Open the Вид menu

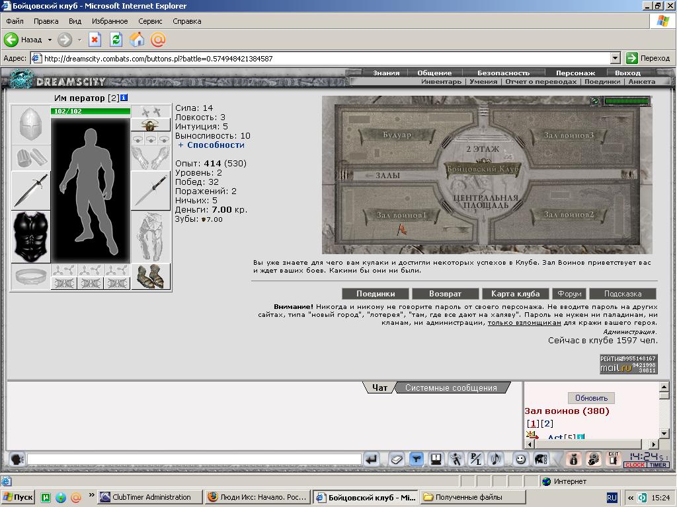pos(75,21)
